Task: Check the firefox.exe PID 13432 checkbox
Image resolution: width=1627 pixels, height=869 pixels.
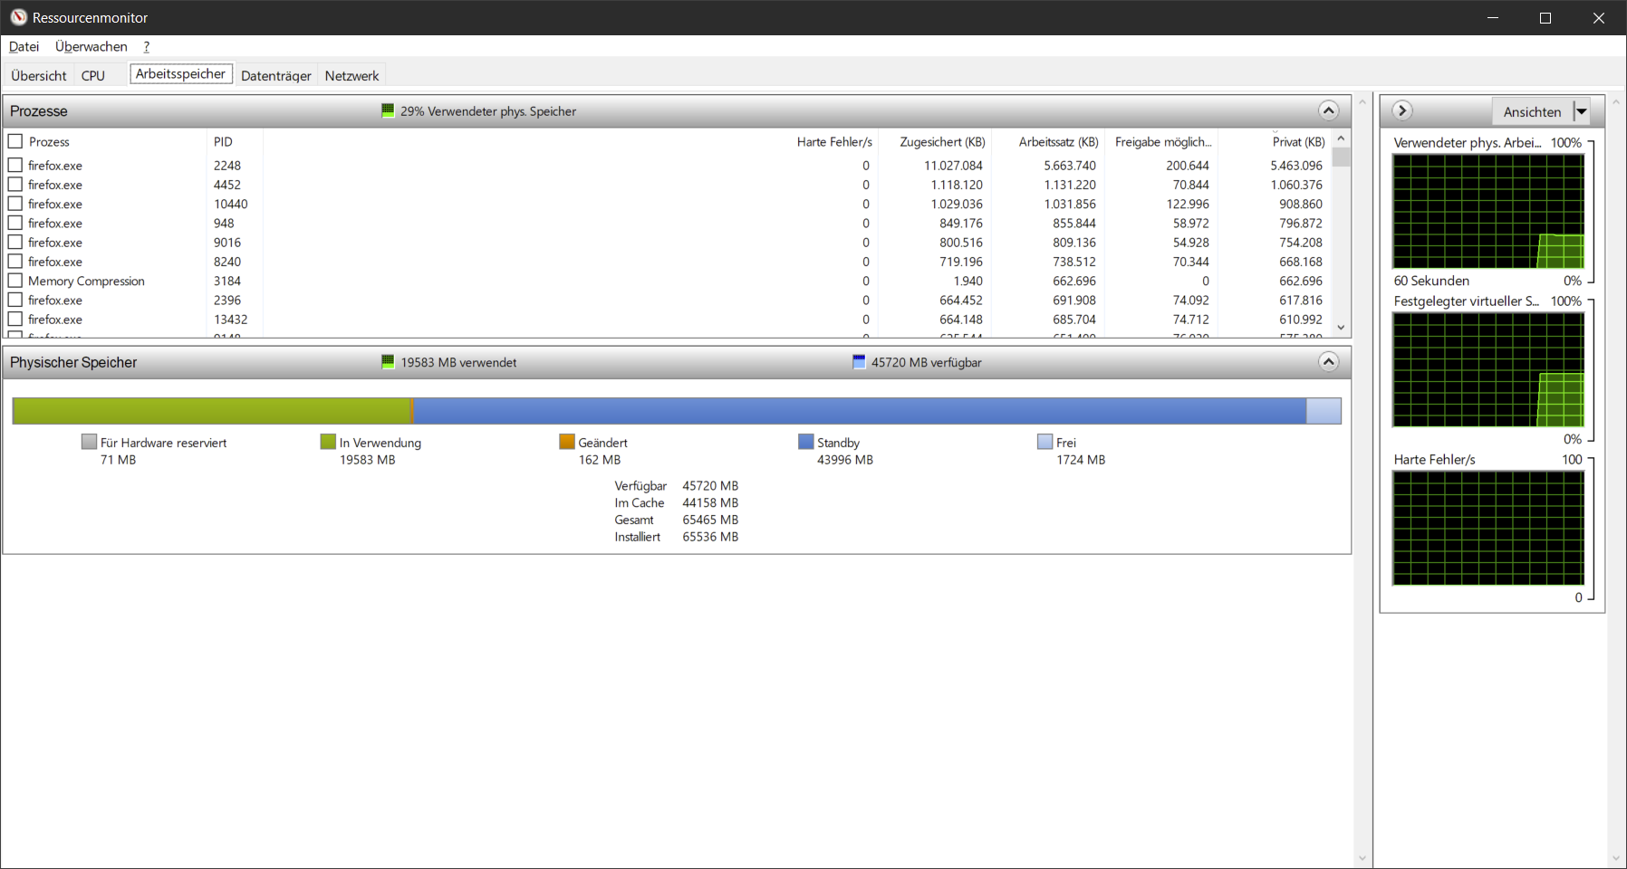Action: pyautogui.click(x=15, y=319)
